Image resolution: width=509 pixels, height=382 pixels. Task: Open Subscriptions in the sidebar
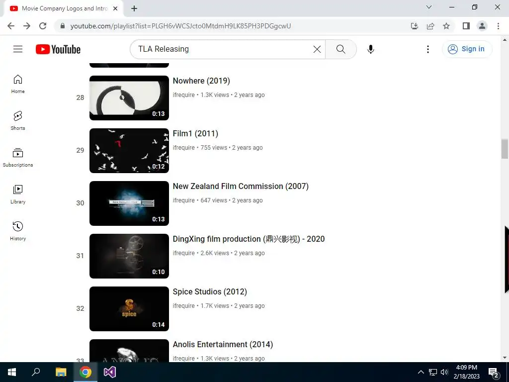[18, 158]
